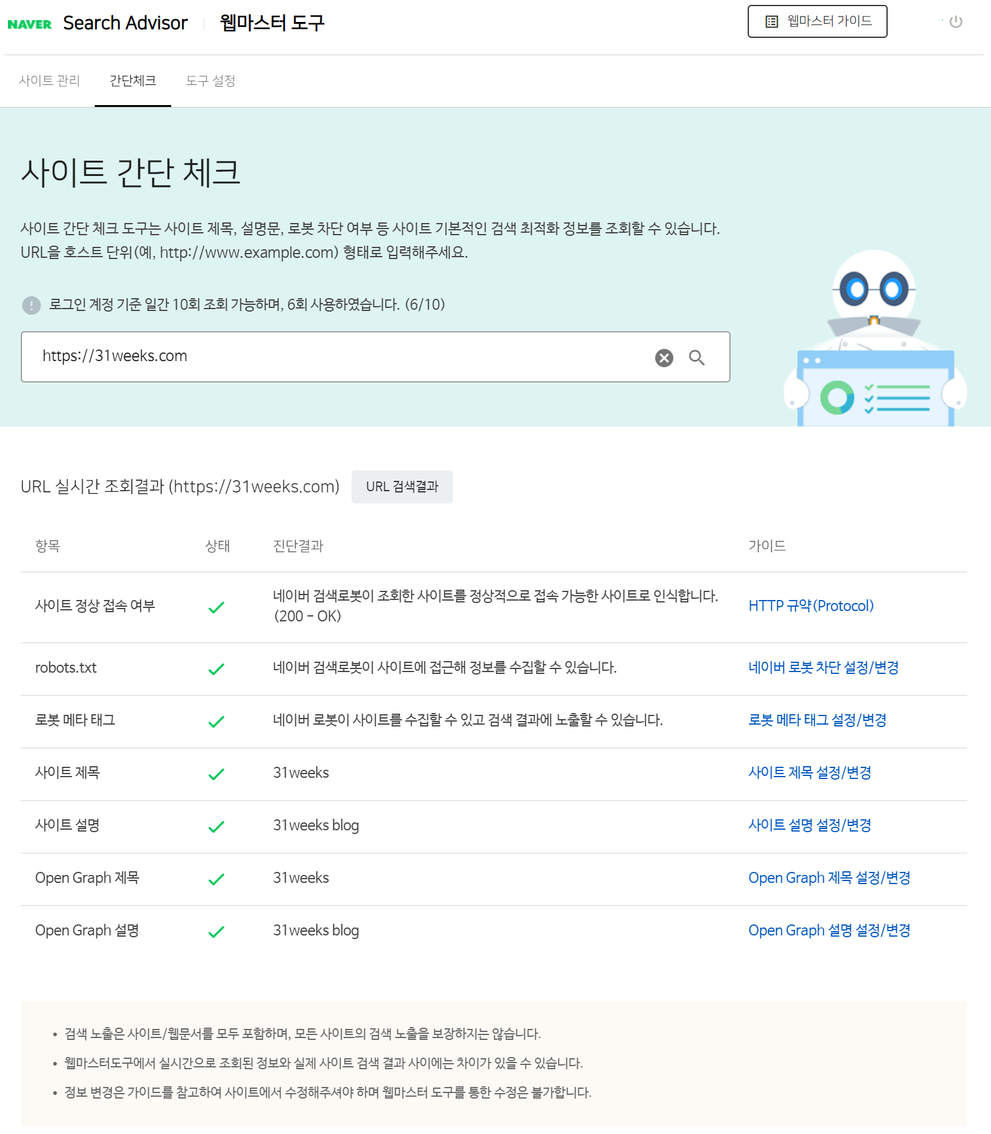Visit the 사이트 설명 설정/변경 guide link
991x1134 pixels.
point(810,825)
